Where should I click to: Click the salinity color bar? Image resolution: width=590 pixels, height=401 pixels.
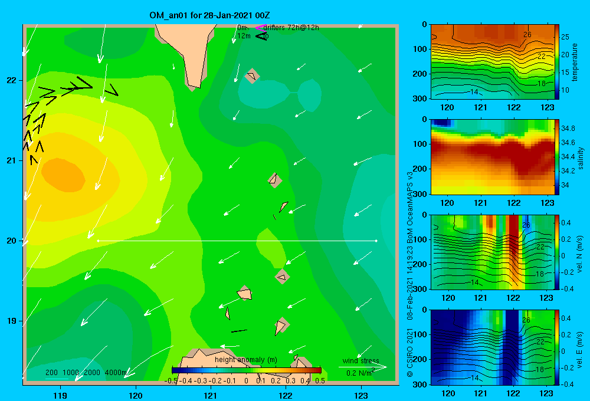coord(557,157)
